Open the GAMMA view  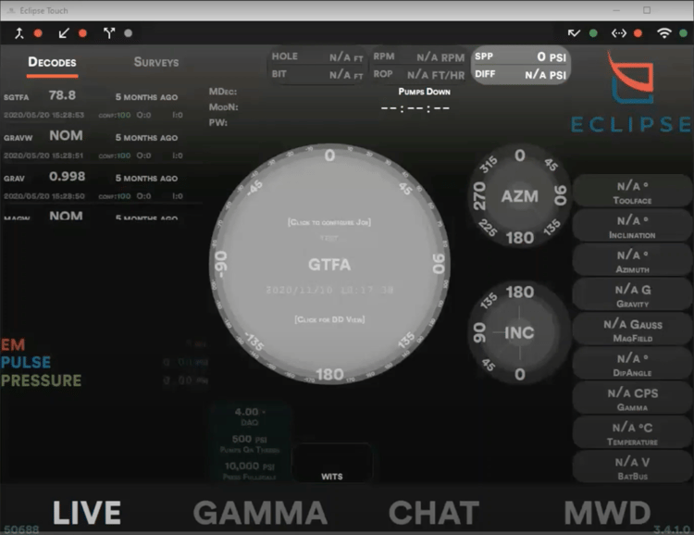[x=259, y=512]
